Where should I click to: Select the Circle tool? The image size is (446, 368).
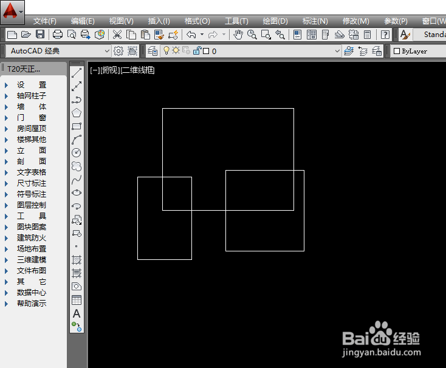(77, 152)
